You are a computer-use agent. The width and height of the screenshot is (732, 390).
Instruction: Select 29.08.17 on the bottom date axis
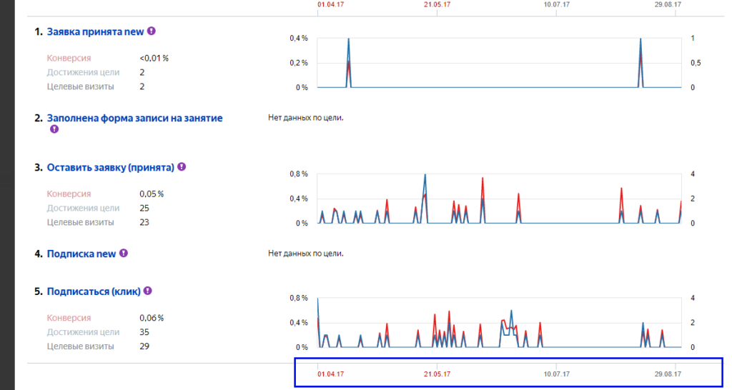[667, 374]
